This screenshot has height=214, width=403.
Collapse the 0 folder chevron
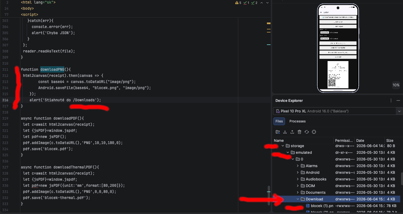[293, 159]
